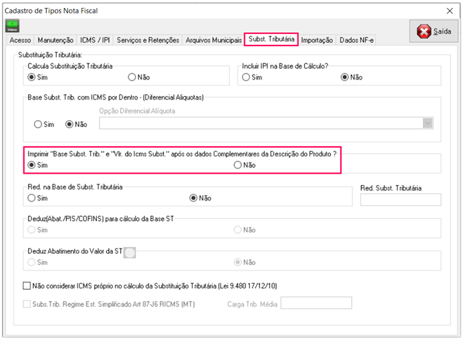Click the green Vídeos icon
This screenshot has height=340, width=464.
click(12, 26)
